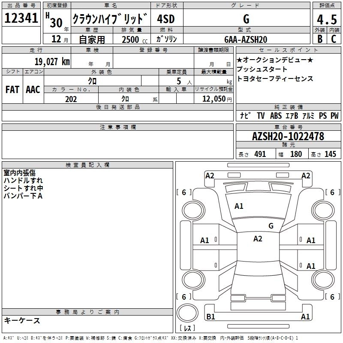Click トヨタセーフティーセンス line

(275, 78)
